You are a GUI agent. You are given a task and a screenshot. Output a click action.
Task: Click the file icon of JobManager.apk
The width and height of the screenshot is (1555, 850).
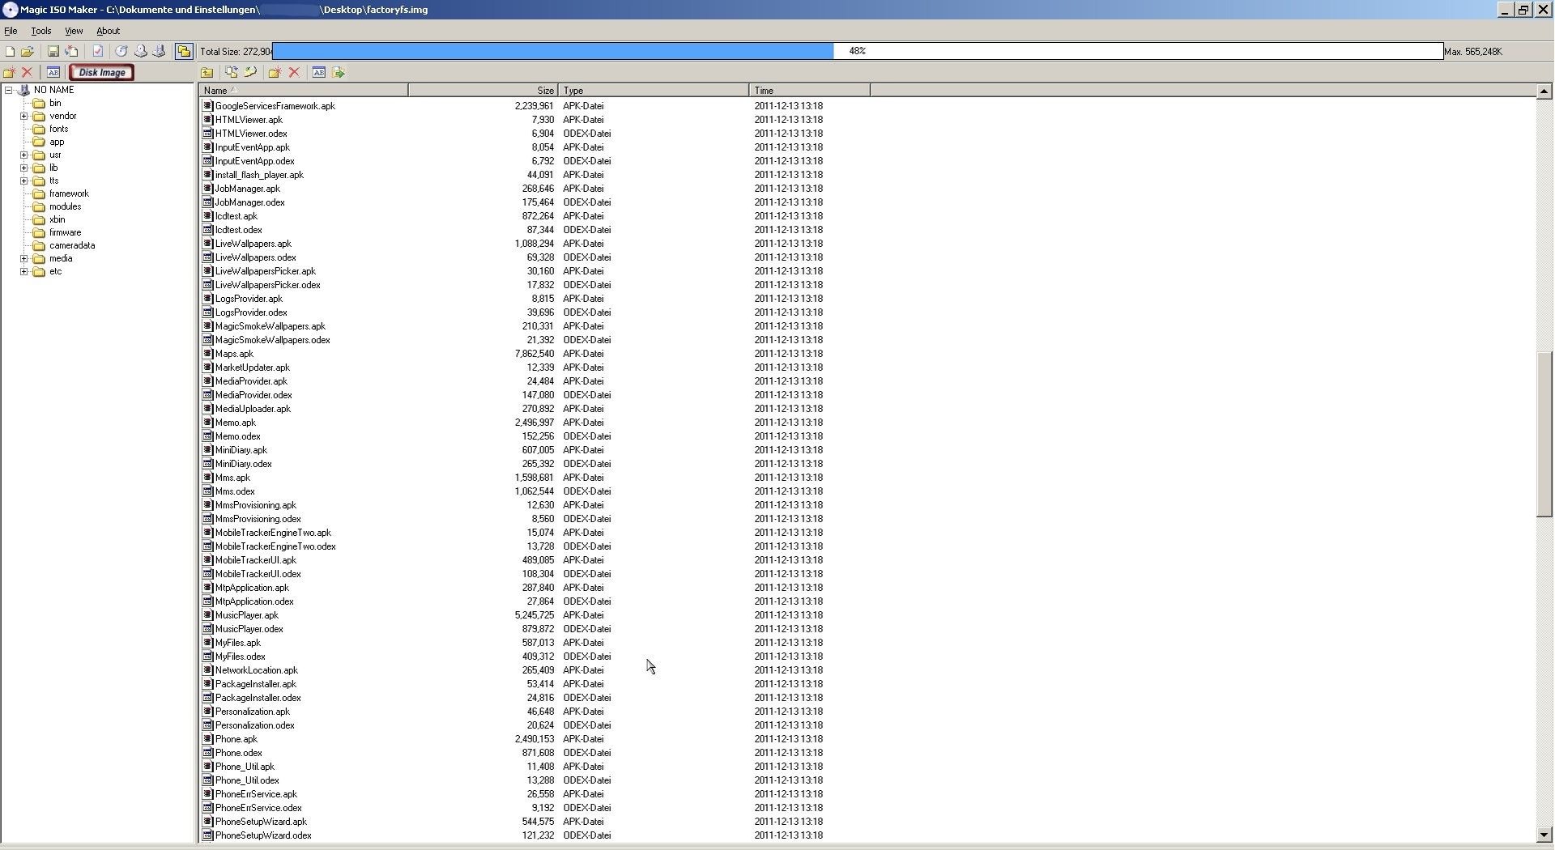point(207,189)
